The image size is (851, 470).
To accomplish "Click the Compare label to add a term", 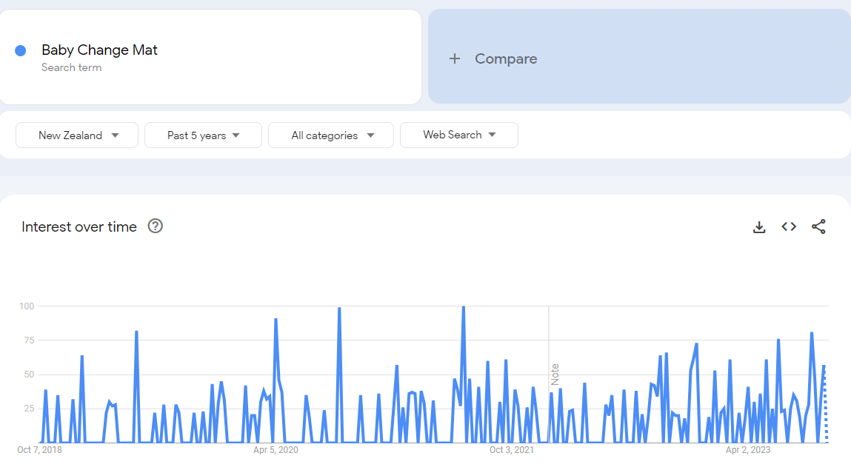I will [506, 58].
